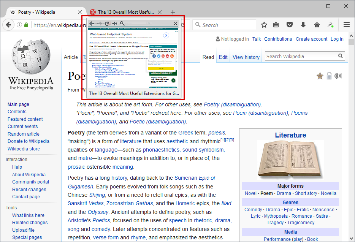The image size is (355, 242).
Task: Open the hamburger menu
Action: [346, 25]
